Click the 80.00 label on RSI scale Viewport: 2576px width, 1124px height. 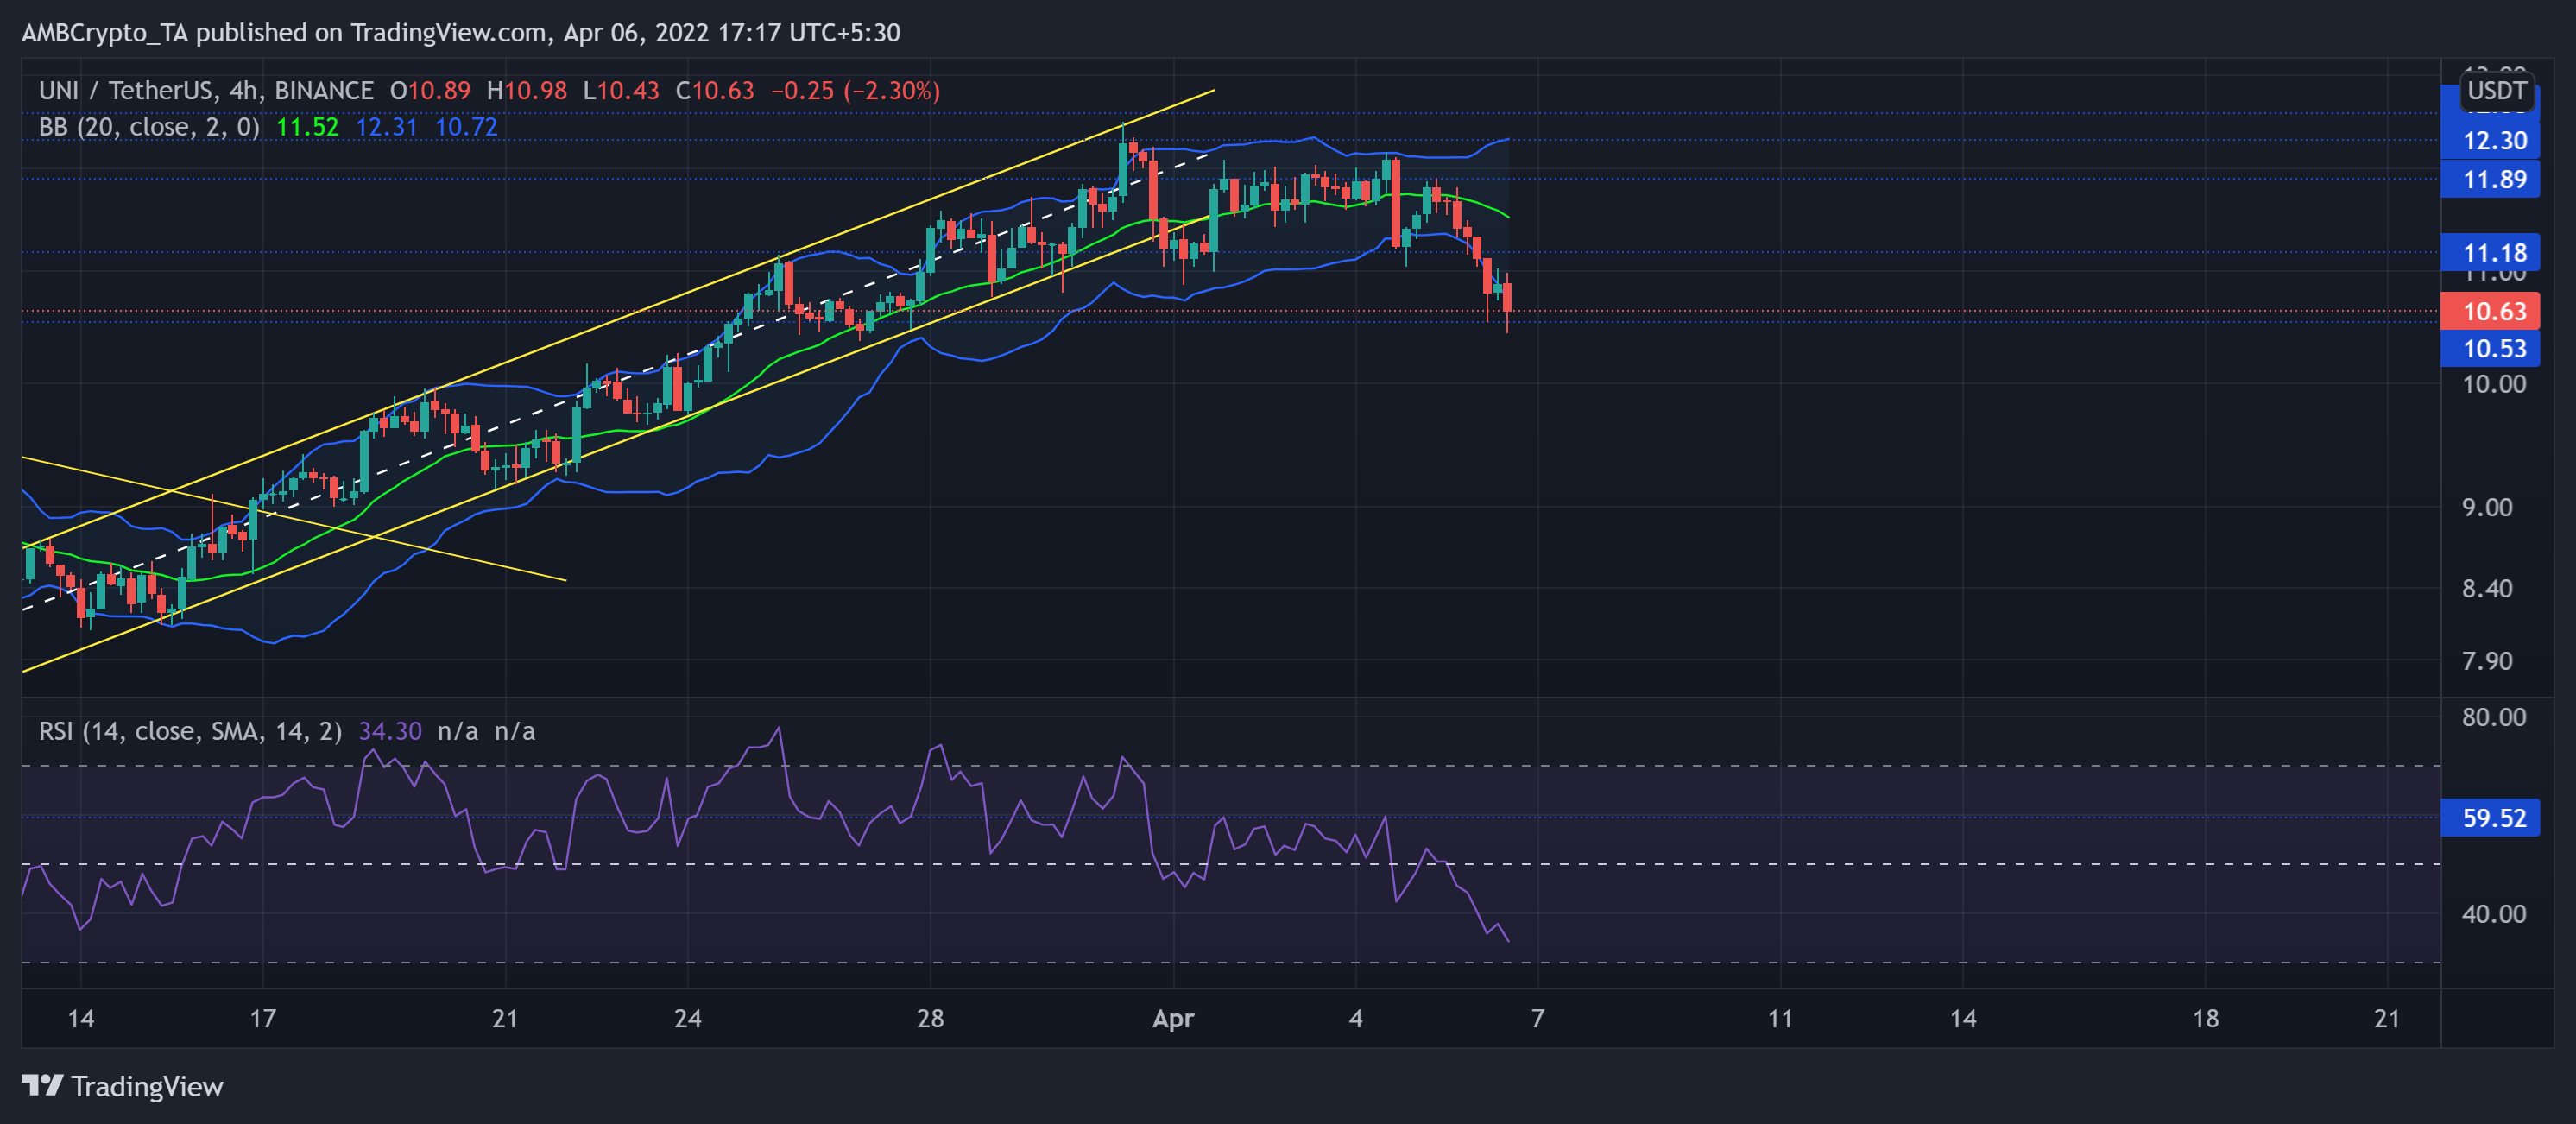point(2493,717)
